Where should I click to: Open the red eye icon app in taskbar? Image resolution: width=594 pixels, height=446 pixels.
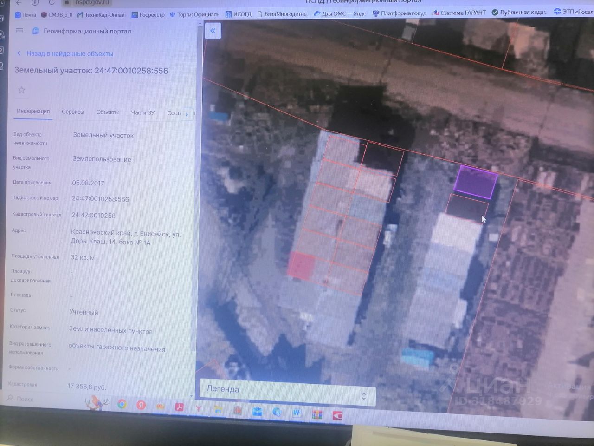(337, 415)
